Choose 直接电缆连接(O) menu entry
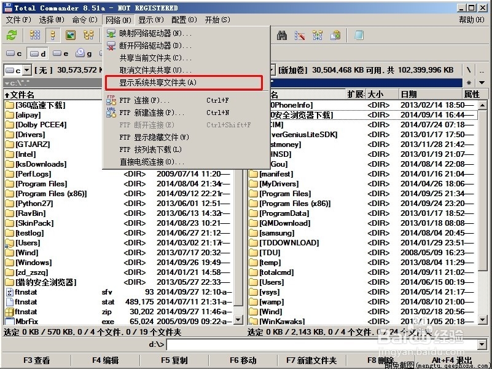 (x=186, y=162)
